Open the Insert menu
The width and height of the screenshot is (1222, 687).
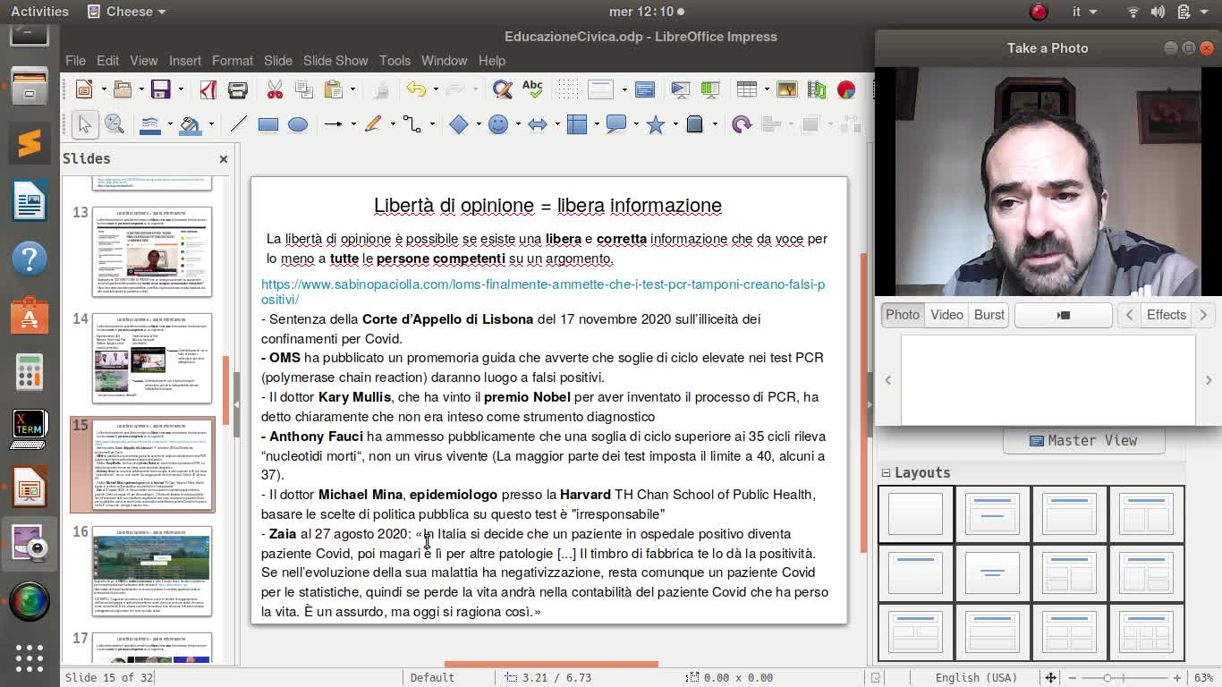tap(185, 61)
